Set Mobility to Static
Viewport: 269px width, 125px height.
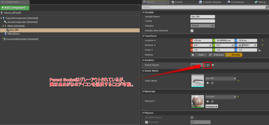pyautogui.click(x=199, y=55)
